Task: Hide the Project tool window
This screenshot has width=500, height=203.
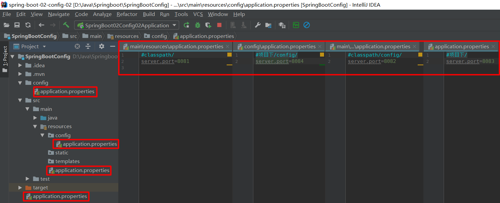Action: click(113, 47)
